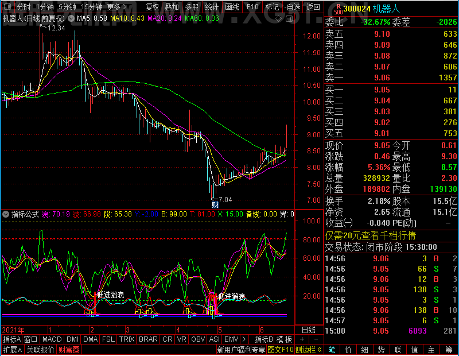Open the 模板 template menu
Image resolution: width=459 pixels, height=356 pixels.
pos(284,339)
